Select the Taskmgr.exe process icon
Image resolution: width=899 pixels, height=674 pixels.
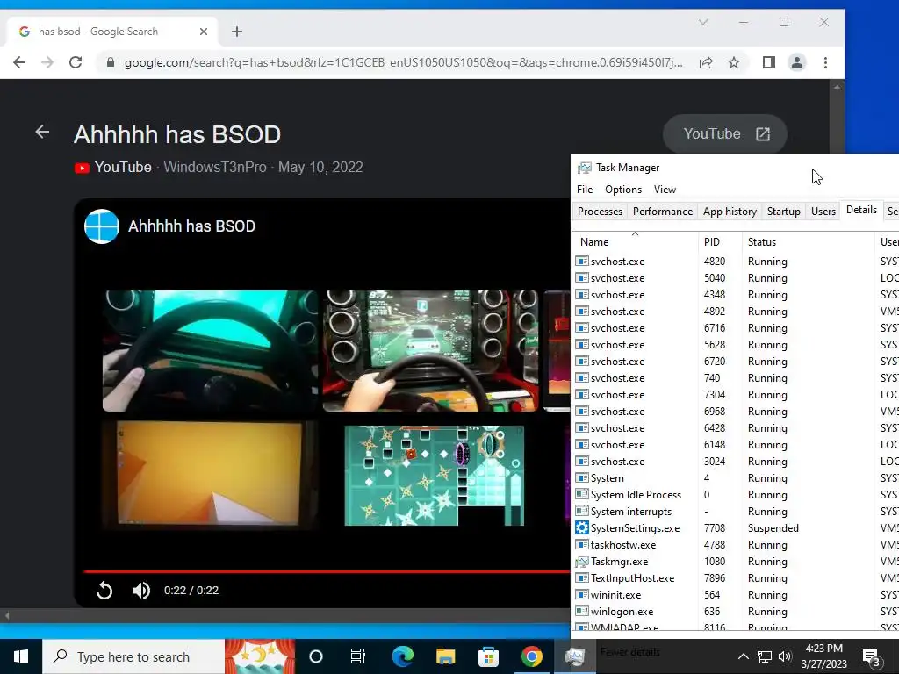coord(582,562)
